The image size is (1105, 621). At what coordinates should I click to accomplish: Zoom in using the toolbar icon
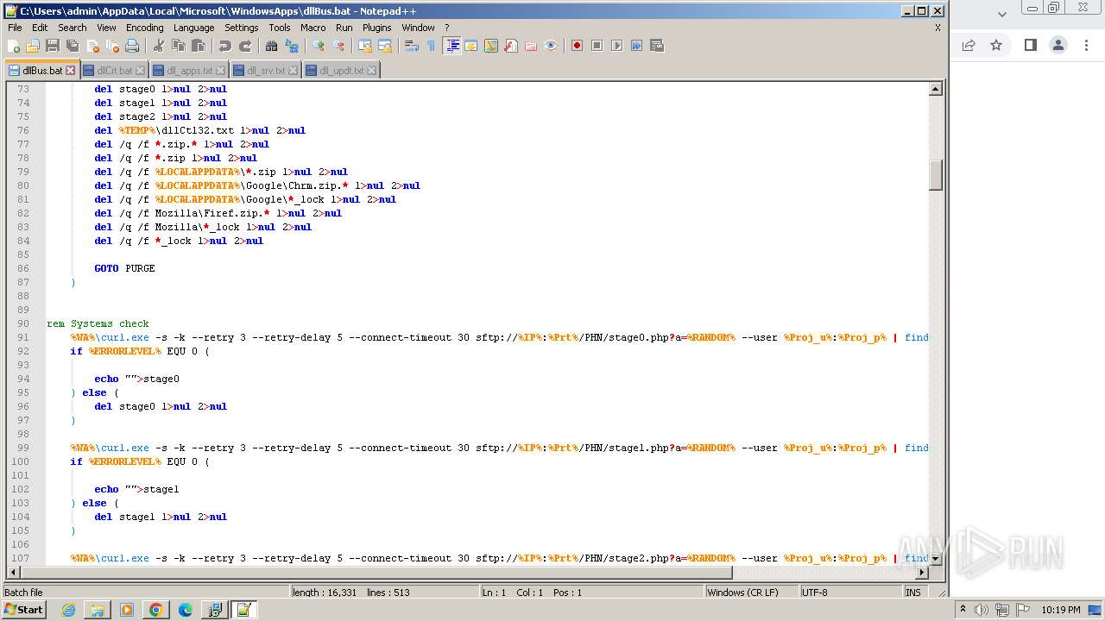tap(319, 46)
